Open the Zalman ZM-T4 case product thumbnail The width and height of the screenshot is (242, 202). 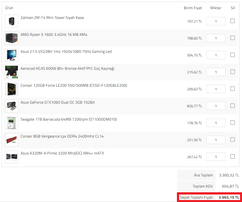(11, 21)
